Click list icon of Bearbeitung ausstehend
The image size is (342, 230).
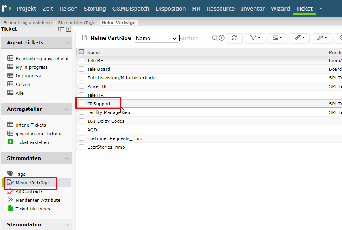point(10,58)
